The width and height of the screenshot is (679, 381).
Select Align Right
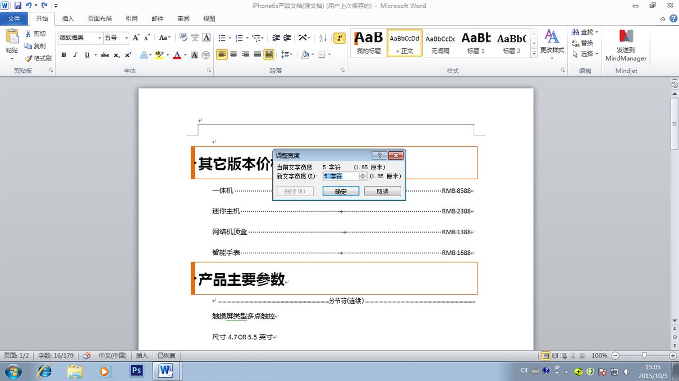[245, 55]
